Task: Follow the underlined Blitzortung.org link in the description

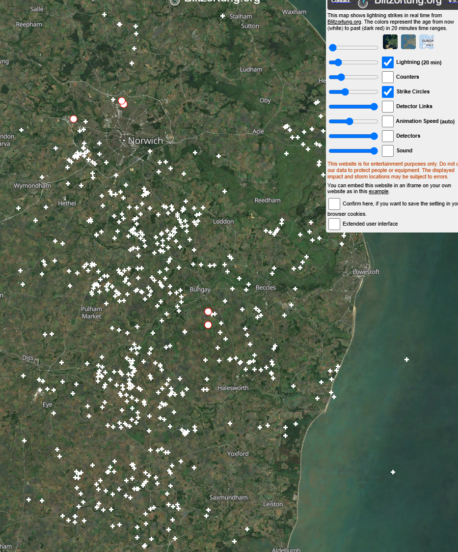Action: click(344, 22)
